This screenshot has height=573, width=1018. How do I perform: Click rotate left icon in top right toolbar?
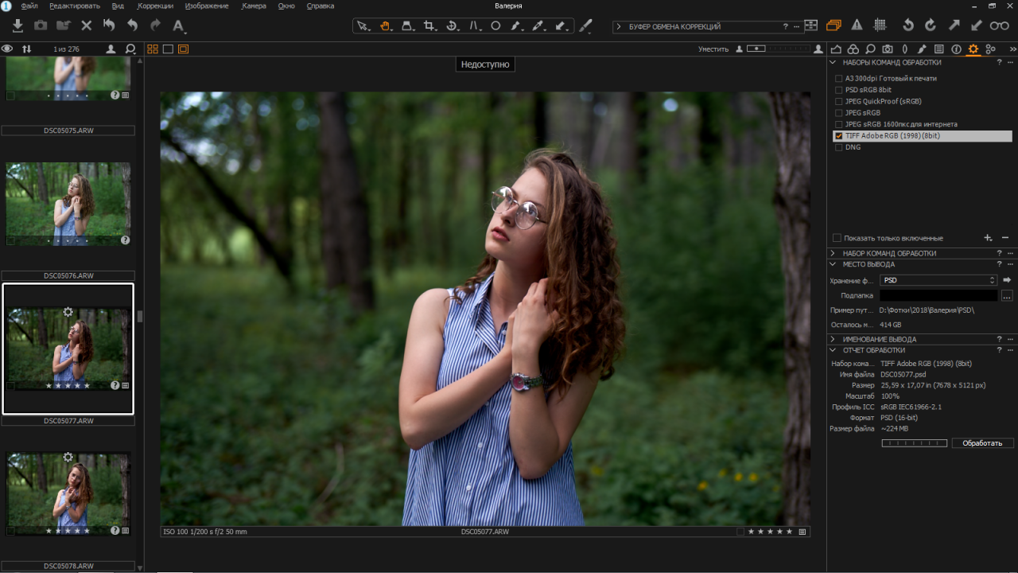pyautogui.click(x=908, y=25)
